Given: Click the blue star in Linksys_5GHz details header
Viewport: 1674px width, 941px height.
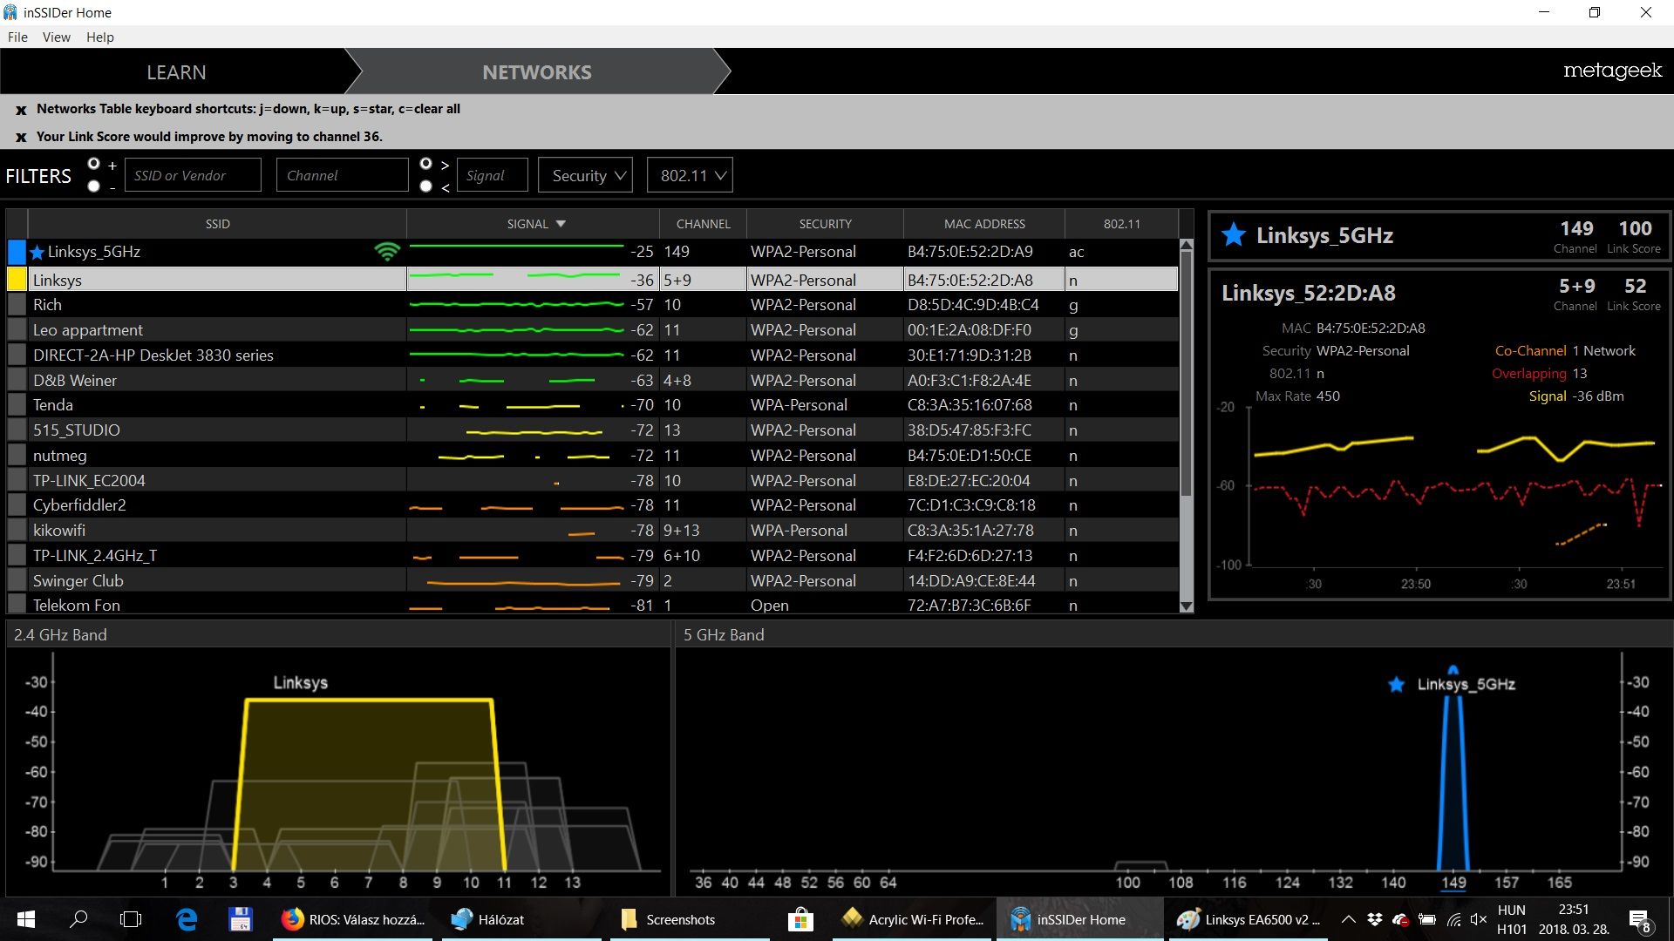Looking at the screenshot, I should click(1233, 235).
